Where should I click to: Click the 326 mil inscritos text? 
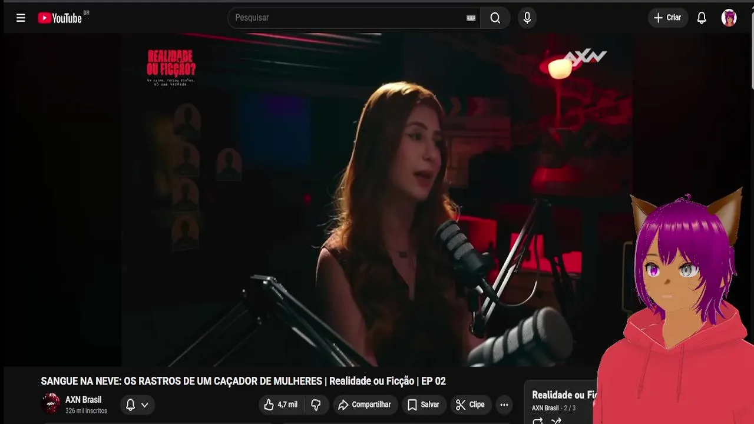click(x=86, y=411)
